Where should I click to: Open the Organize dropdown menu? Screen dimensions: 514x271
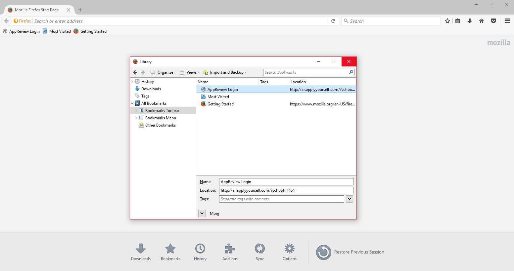coord(166,72)
